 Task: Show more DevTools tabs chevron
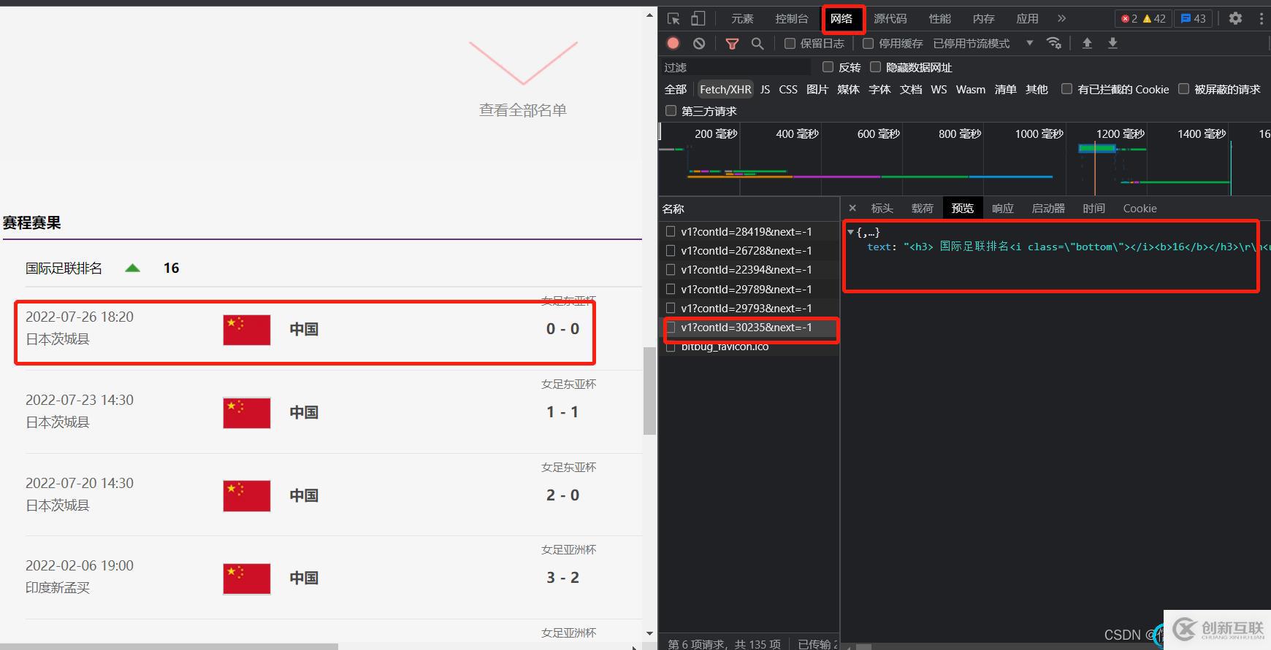(1061, 19)
